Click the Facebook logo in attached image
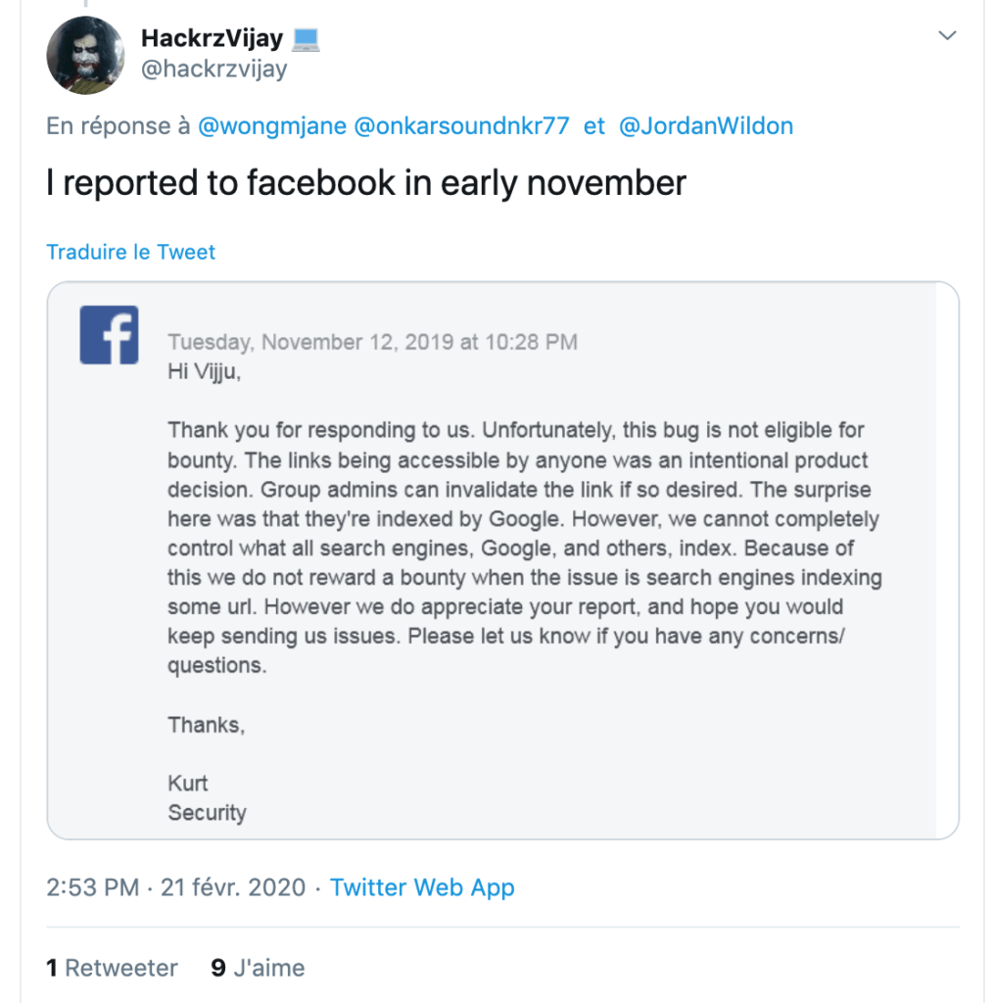 110,335
